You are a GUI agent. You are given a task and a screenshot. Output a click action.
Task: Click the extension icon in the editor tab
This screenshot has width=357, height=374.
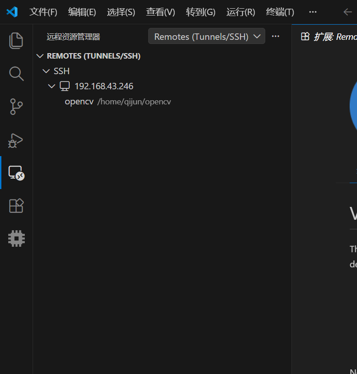pyautogui.click(x=305, y=37)
